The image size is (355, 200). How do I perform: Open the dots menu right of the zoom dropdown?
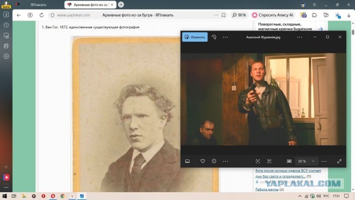point(324,161)
